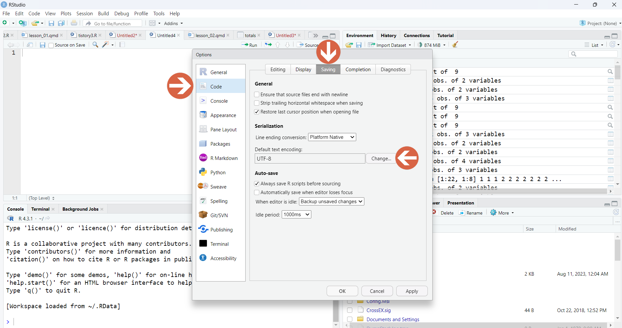622x328 pixels.
Task: Switch to the Diagnostics tab
Action: tap(393, 69)
